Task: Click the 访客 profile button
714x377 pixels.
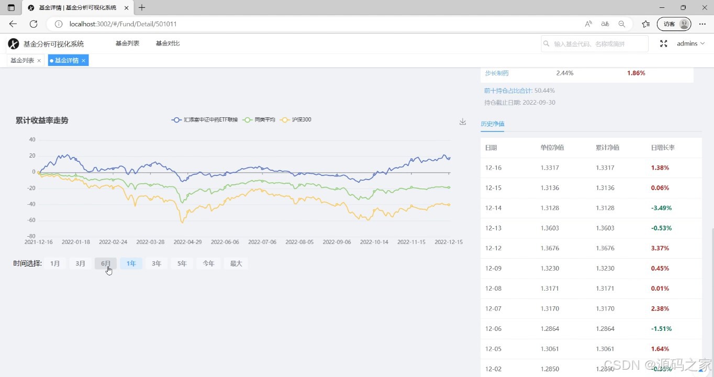Action: tap(674, 24)
